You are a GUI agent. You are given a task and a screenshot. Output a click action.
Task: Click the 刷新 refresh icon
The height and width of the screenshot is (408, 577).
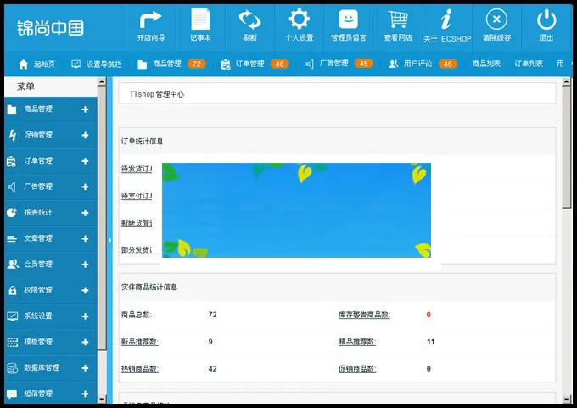(249, 20)
